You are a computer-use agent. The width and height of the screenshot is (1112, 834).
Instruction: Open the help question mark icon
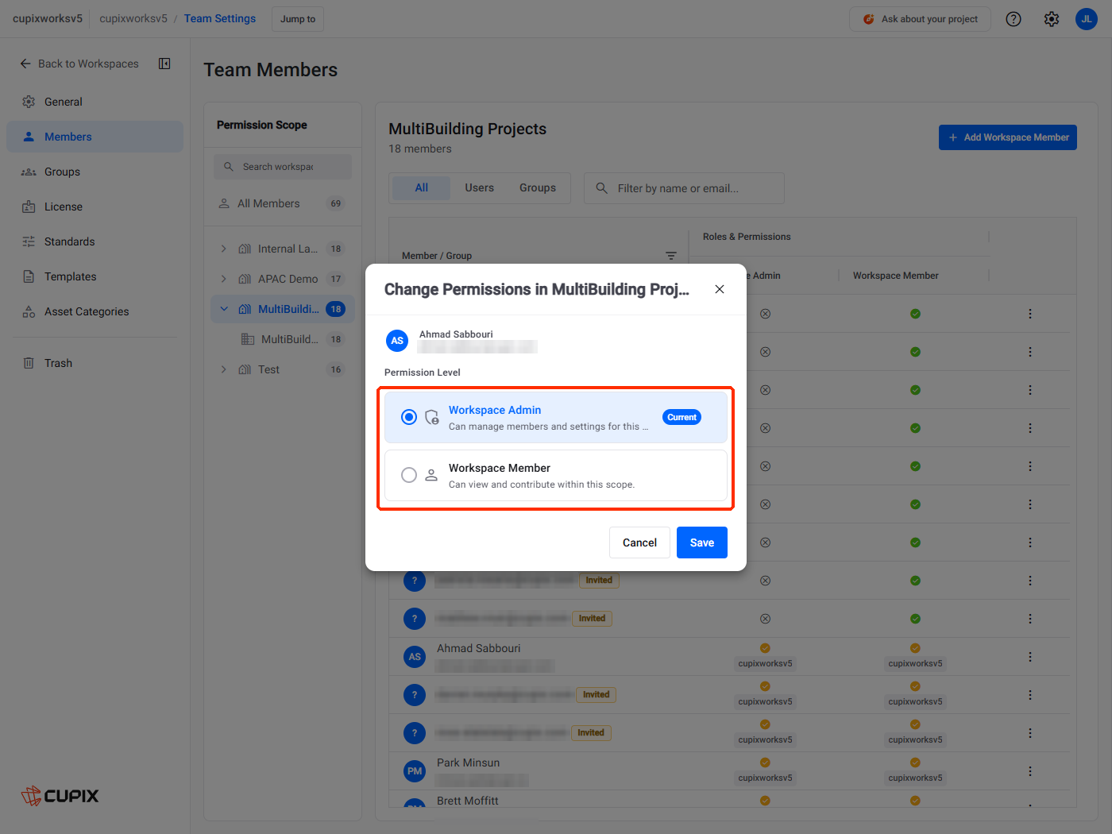click(x=1014, y=19)
